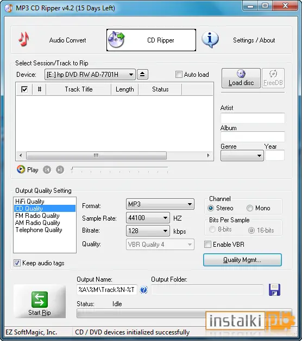Skip to previous track button
302x341 pixels.
47,169
